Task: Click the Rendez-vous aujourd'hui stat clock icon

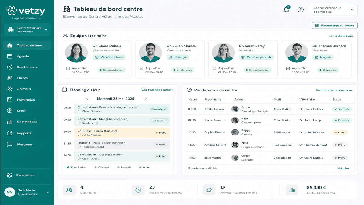Action: pos(138,190)
